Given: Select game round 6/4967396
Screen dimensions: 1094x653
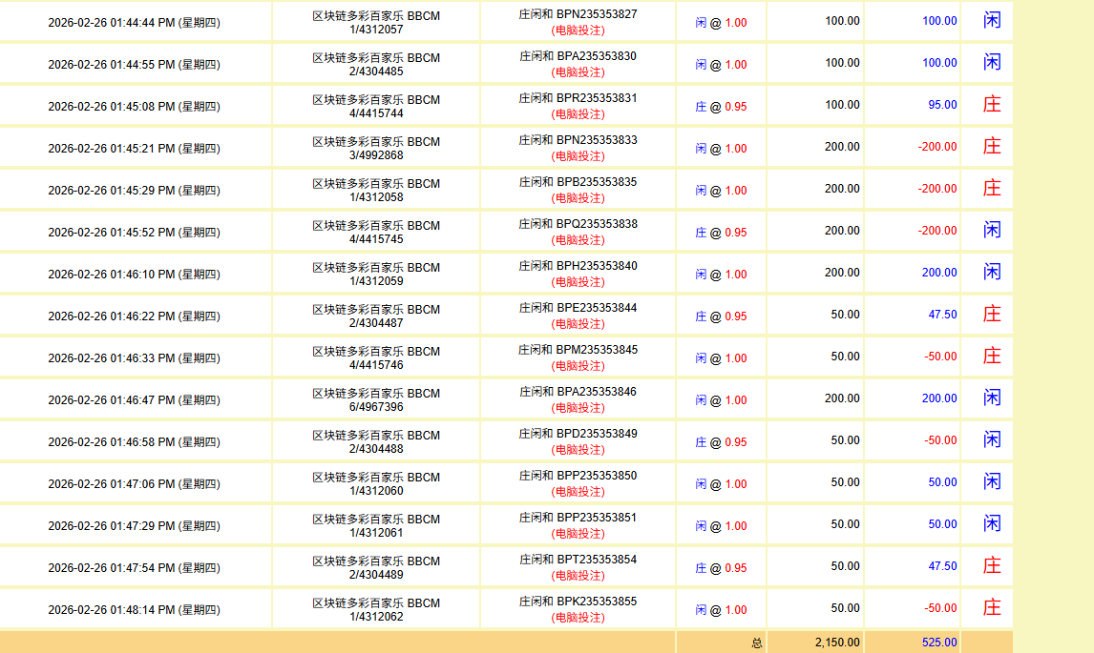Looking at the screenshot, I should [x=376, y=407].
